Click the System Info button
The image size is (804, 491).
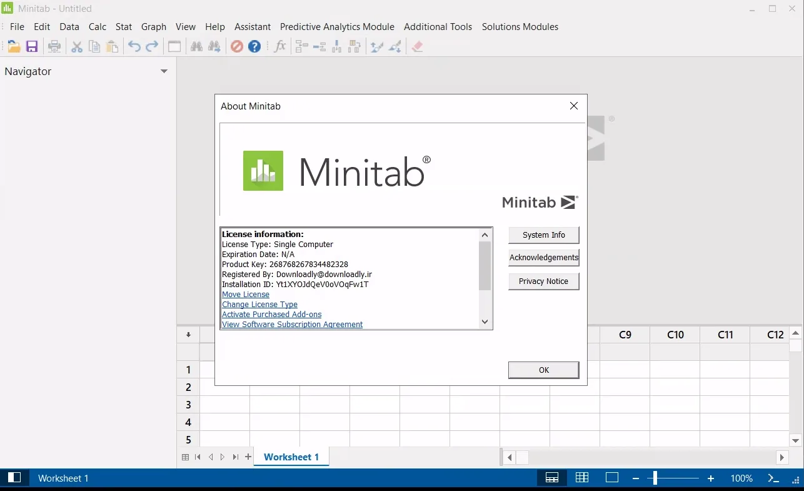[x=544, y=235]
